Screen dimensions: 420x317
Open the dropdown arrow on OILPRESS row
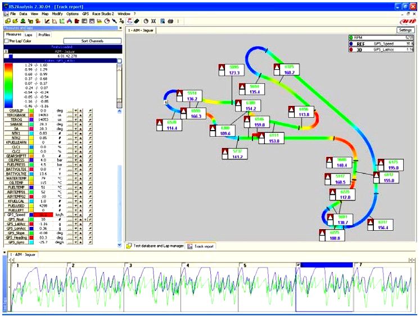75,160
